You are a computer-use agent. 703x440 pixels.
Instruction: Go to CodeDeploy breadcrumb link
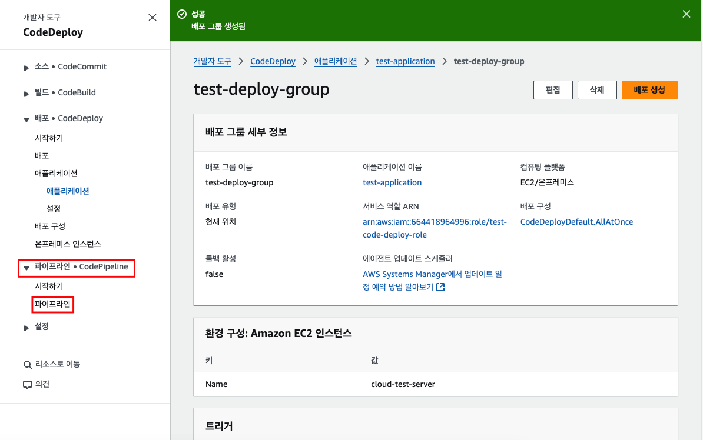(x=273, y=61)
